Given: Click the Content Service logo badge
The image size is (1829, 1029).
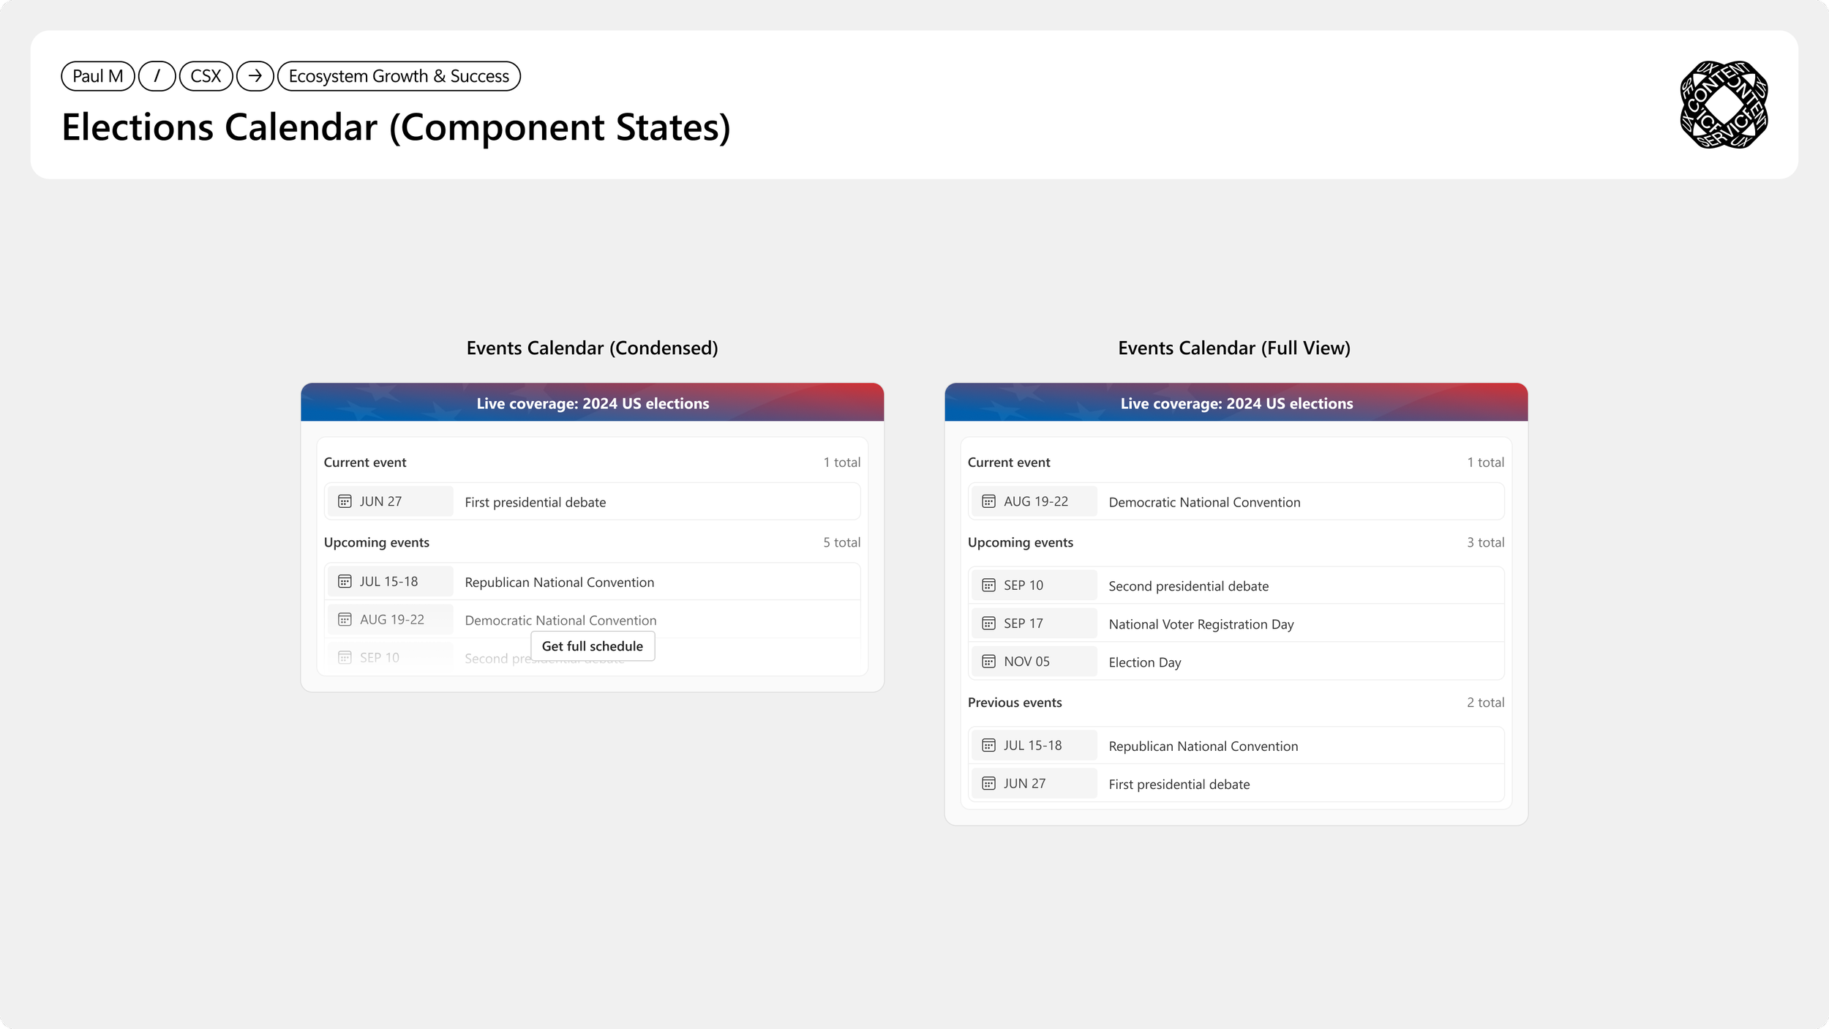Looking at the screenshot, I should [x=1724, y=105].
